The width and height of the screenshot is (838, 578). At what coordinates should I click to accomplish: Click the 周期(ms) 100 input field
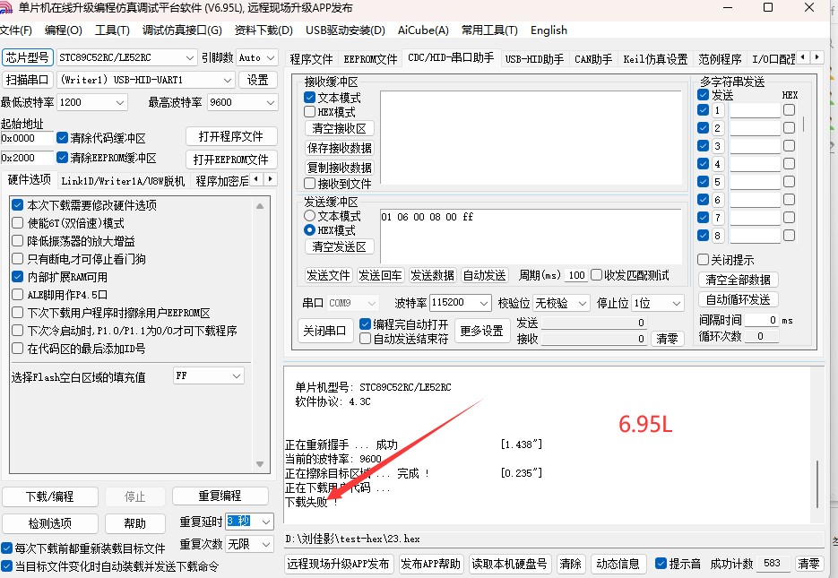click(x=576, y=275)
